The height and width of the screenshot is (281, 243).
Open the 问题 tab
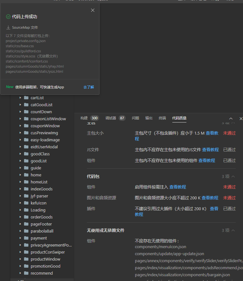point(136,118)
